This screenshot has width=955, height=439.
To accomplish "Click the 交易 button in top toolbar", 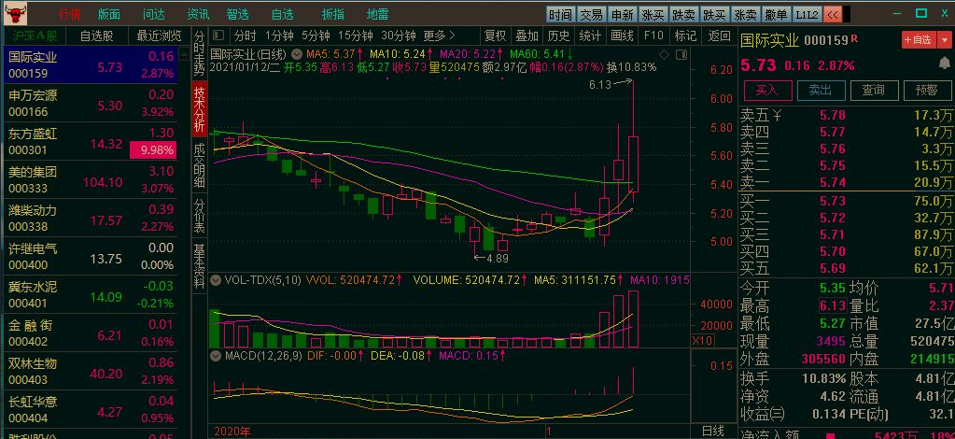I will 591,15.
